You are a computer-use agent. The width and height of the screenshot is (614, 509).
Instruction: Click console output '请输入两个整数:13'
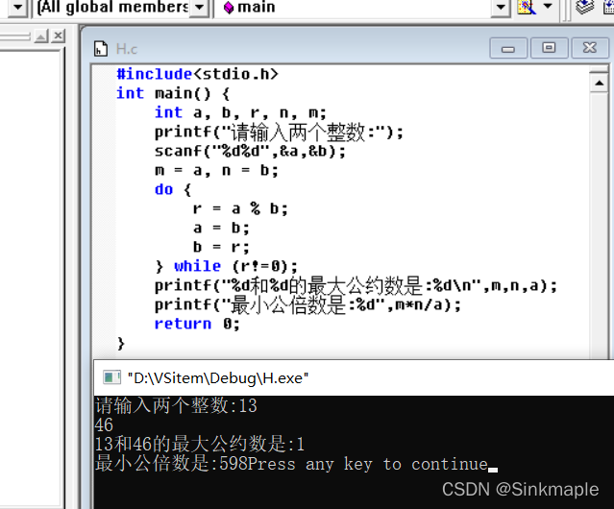(176, 405)
